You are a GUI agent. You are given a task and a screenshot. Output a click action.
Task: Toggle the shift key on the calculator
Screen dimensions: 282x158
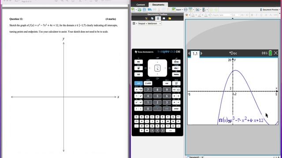pos(148,83)
